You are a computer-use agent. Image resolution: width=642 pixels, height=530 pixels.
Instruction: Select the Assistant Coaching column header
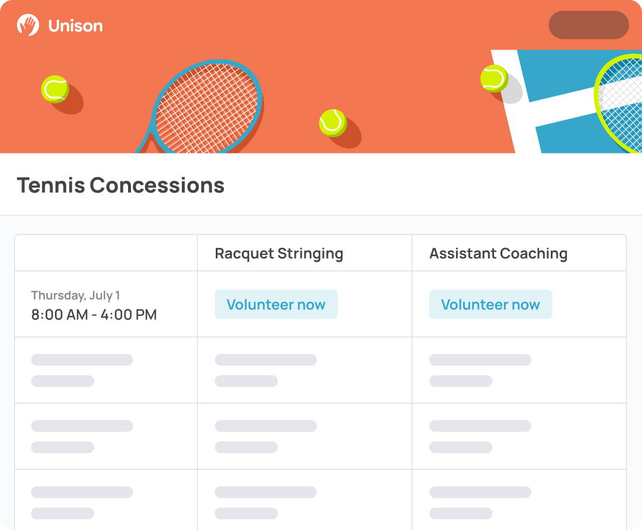pos(498,253)
